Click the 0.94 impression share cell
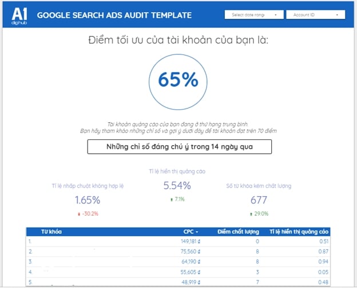The width and height of the screenshot is (357, 289). [324, 261]
